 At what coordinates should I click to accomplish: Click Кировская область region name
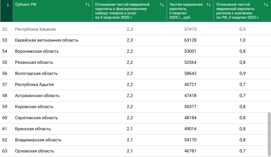point(34,107)
